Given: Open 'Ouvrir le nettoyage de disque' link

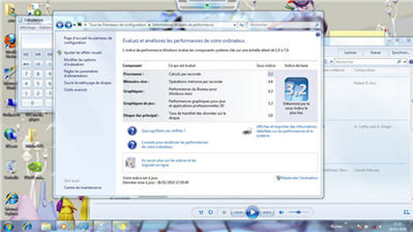Looking at the screenshot, I should pos(88,83).
